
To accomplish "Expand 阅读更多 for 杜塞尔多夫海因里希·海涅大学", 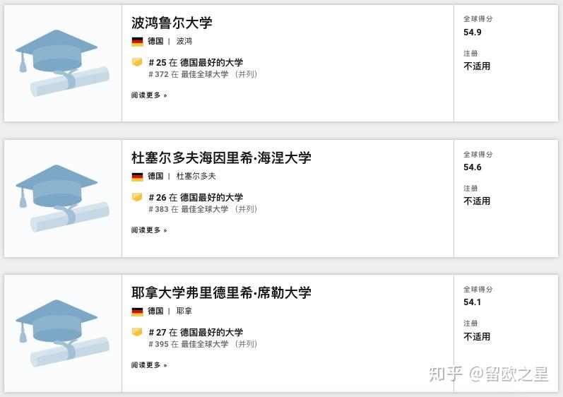I will coord(149,230).
